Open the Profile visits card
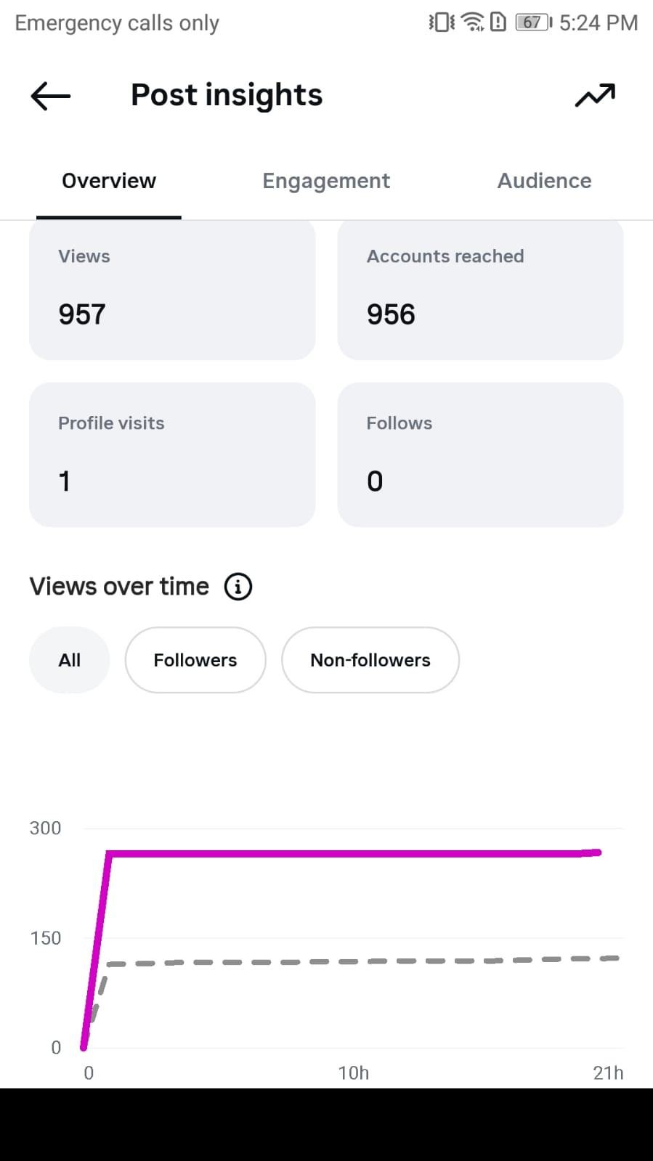653x1161 pixels. 172,455
